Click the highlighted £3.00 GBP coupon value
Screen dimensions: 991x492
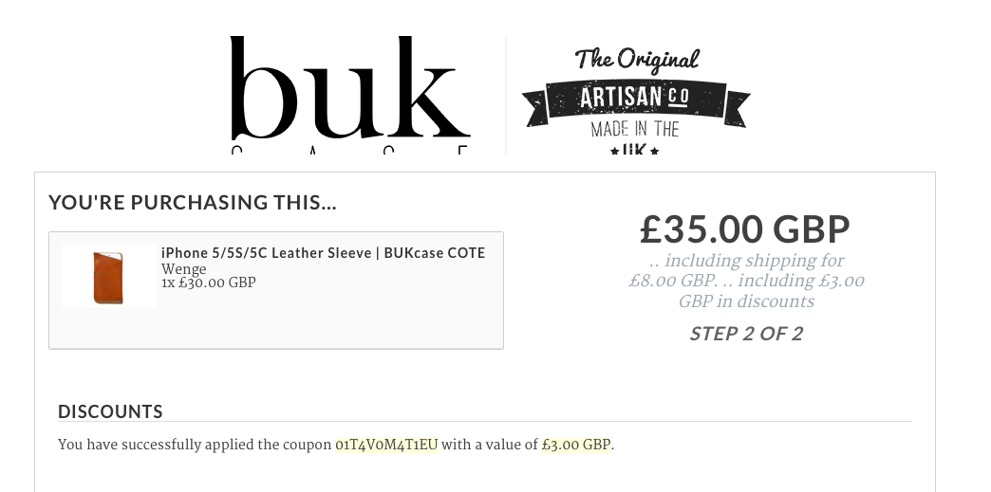(576, 445)
